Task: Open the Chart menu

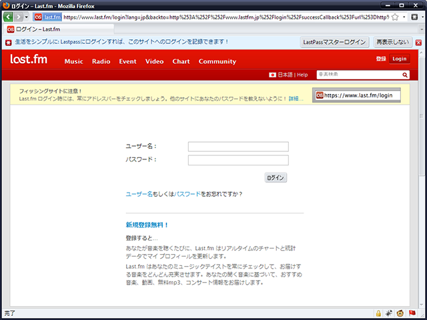Action: [181, 61]
